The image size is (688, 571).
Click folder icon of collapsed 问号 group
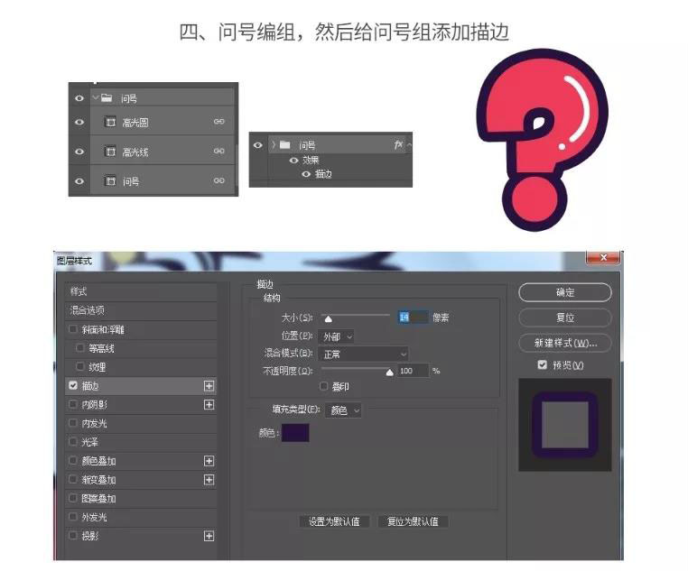[x=285, y=144]
